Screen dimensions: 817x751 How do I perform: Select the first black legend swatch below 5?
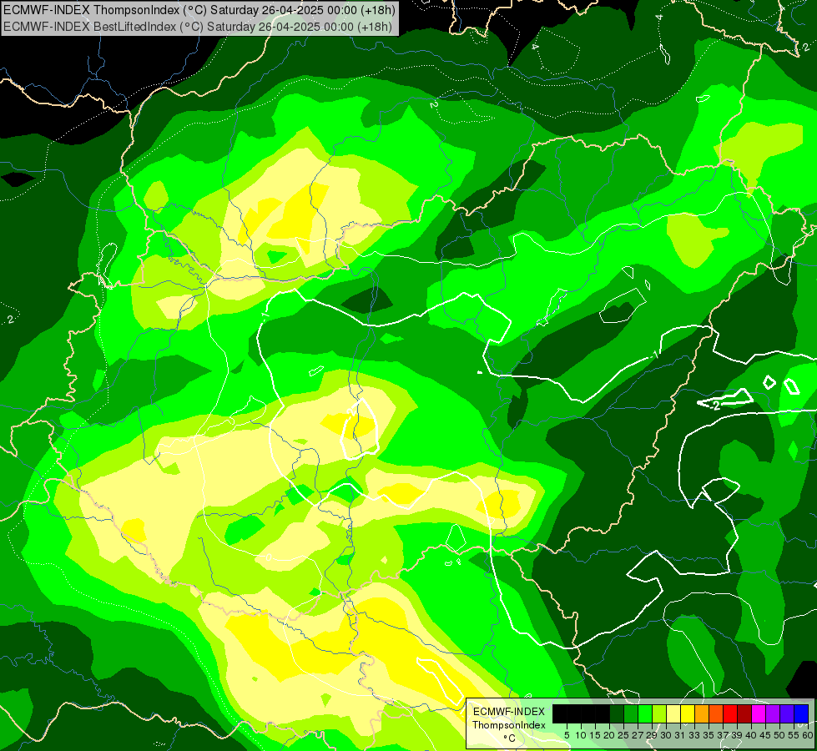point(560,714)
